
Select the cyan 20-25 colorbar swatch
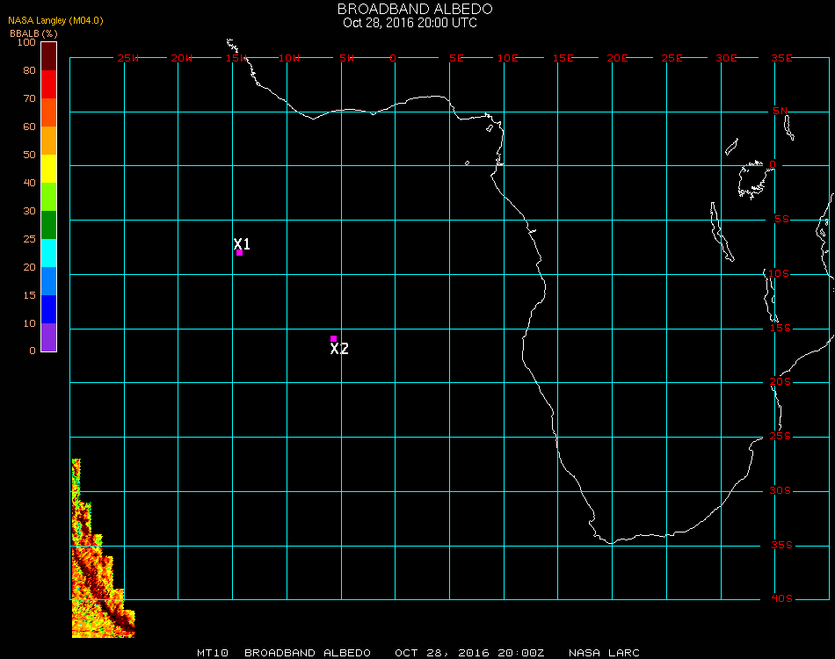click(x=49, y=253)
